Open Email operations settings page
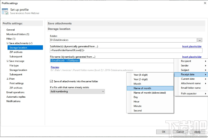208x138 pixels. (15, 92)
